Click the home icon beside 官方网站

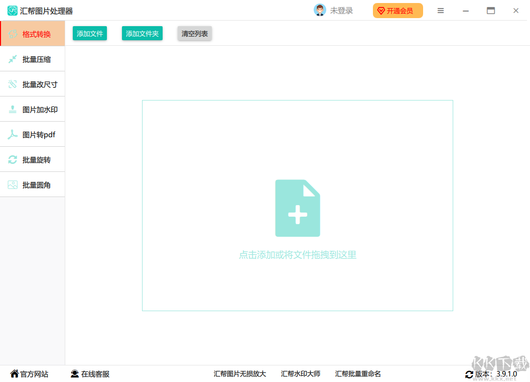coord(14,373)
